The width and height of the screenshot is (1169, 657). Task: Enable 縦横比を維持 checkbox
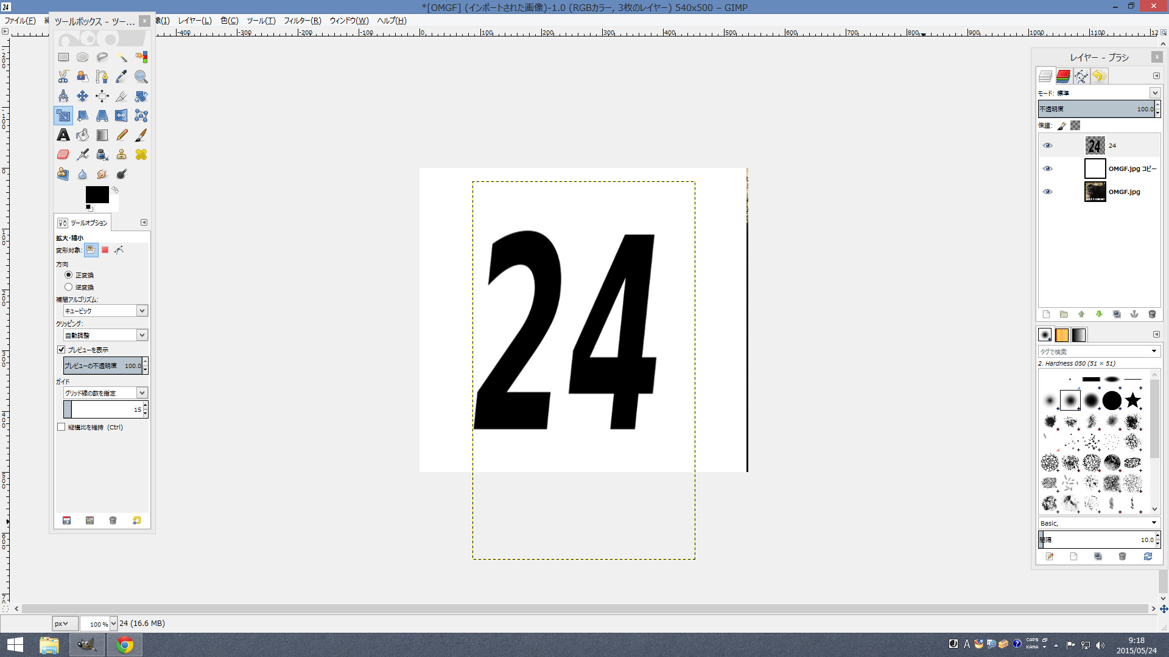click(61, 427)
